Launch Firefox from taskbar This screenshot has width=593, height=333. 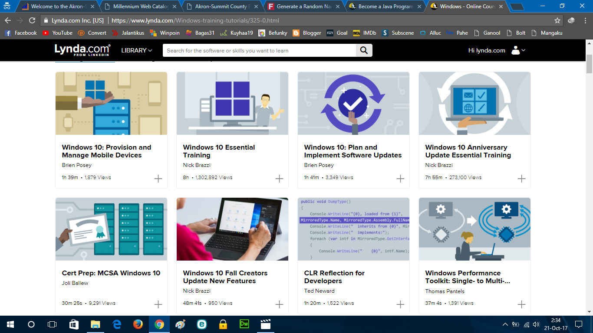pyautogui.click(x=138, y=324)
